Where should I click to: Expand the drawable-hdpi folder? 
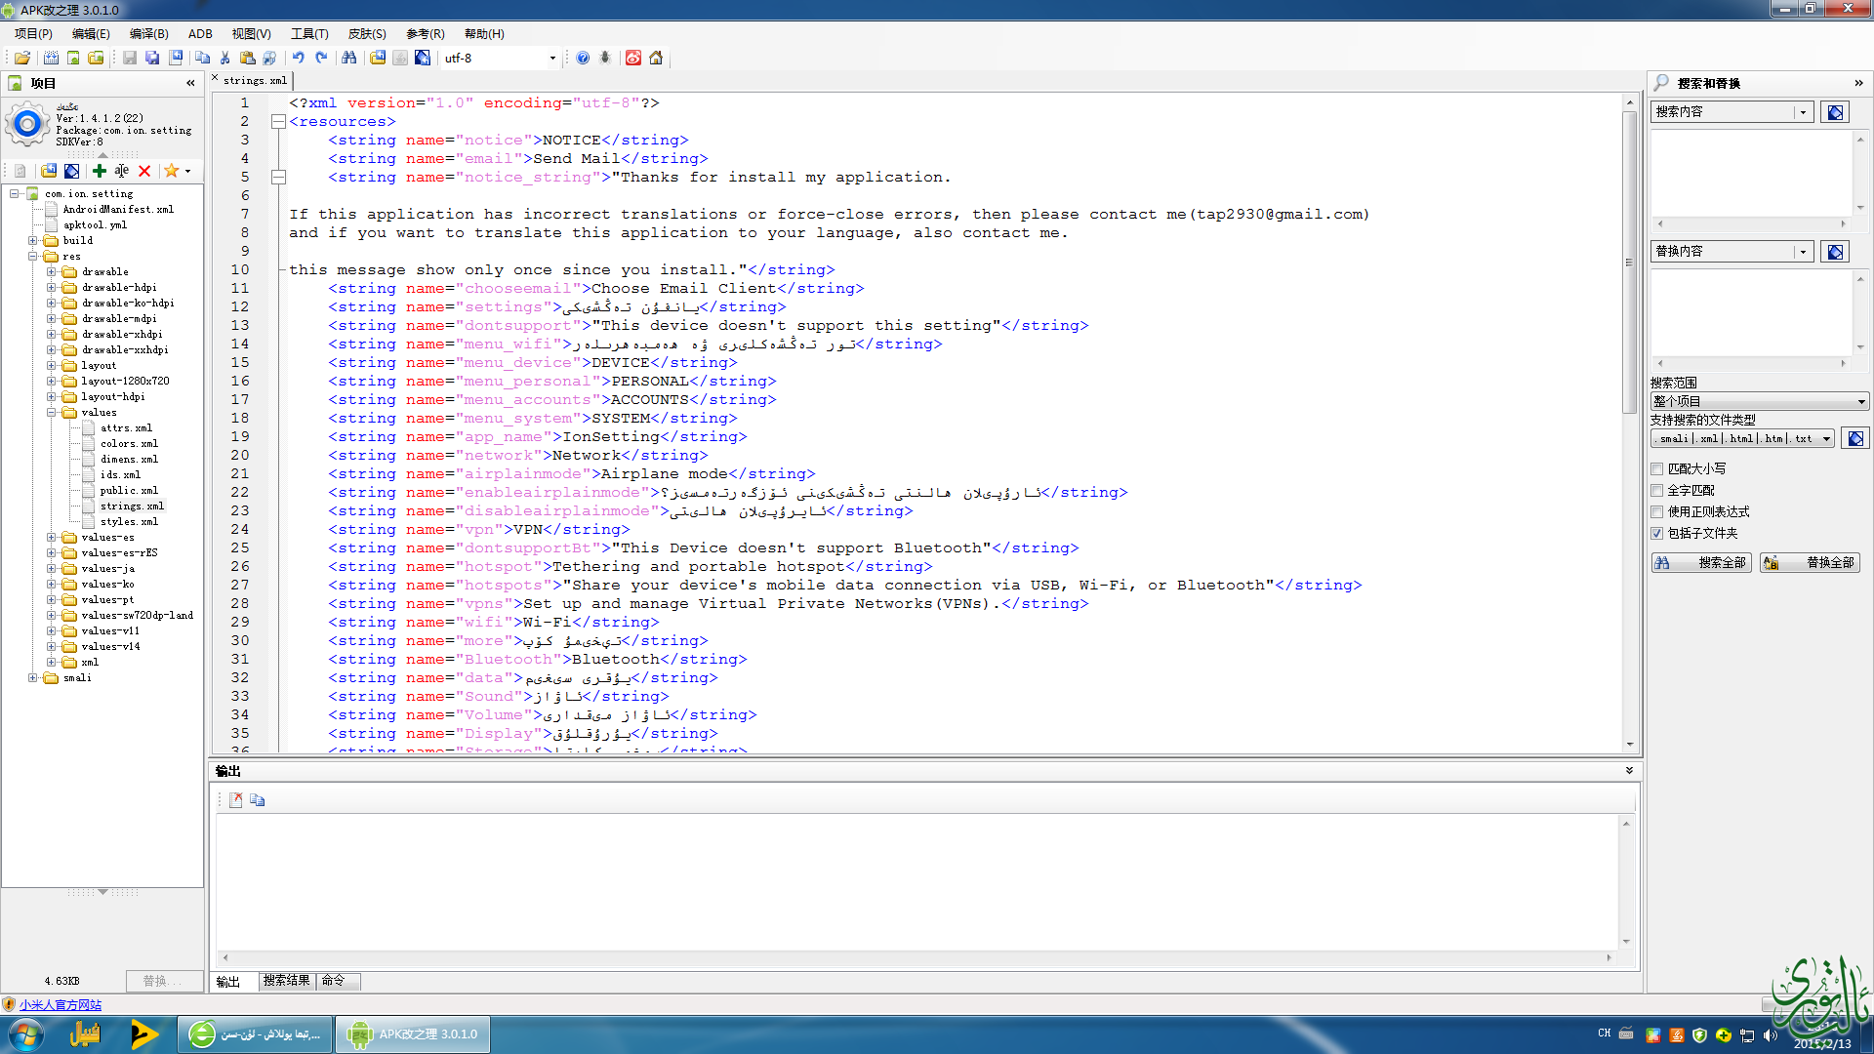[x=51, y=288]
